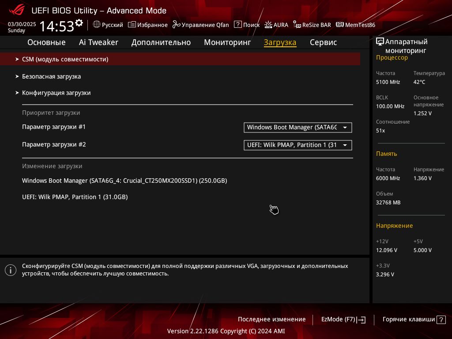Click the 14:53 clock
This screenshot has height=339, width=452.
[57, 26]
